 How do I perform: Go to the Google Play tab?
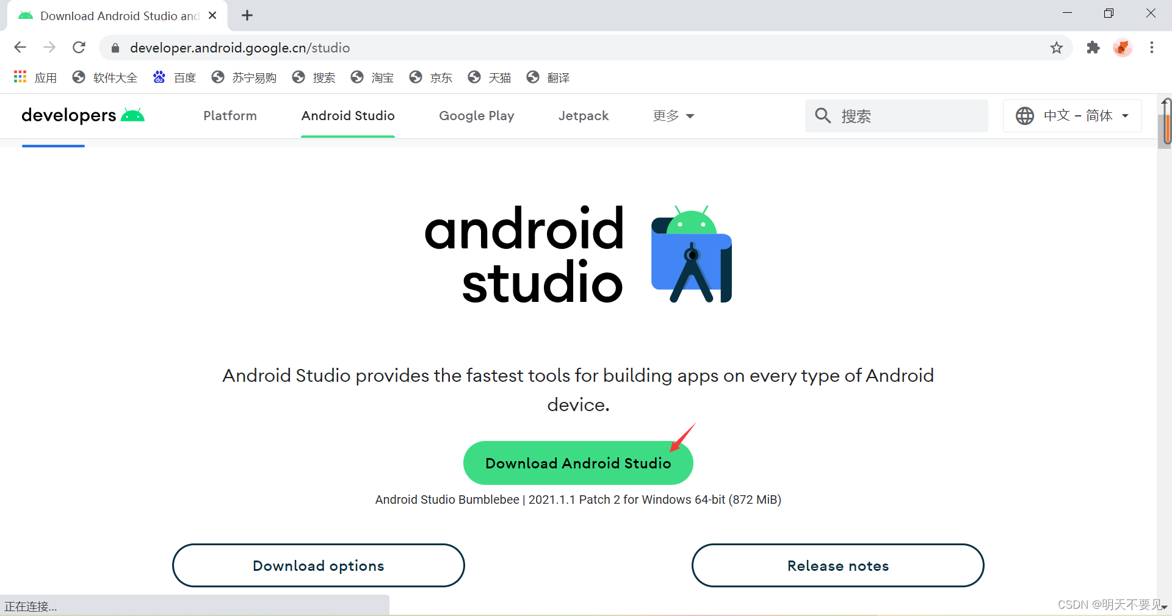(477, 116)
